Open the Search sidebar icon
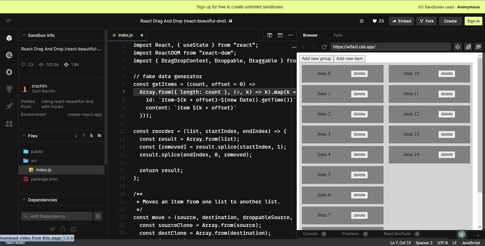 point(9,55)
